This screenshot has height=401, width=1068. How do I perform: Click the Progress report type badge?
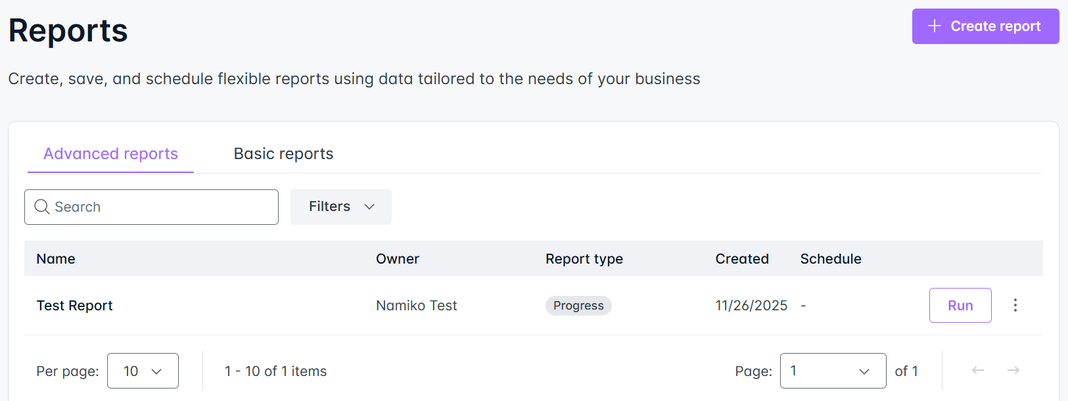578,306
